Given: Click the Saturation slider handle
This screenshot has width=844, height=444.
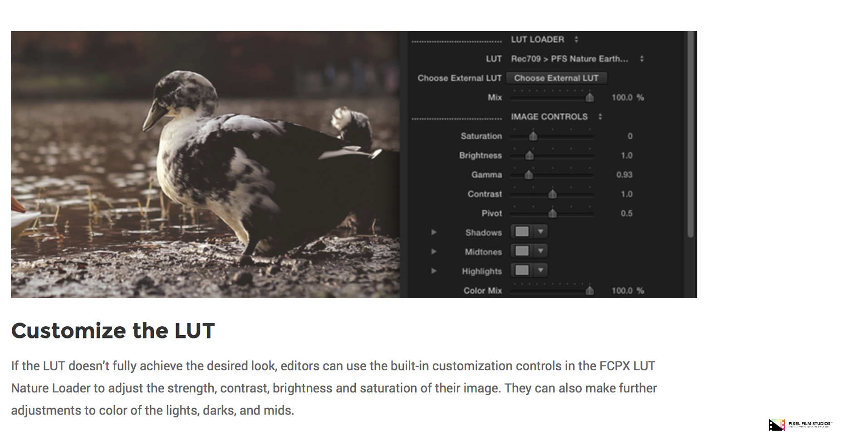Looking at the screenshot, I should pyautogui.click(x=533, y=136).
